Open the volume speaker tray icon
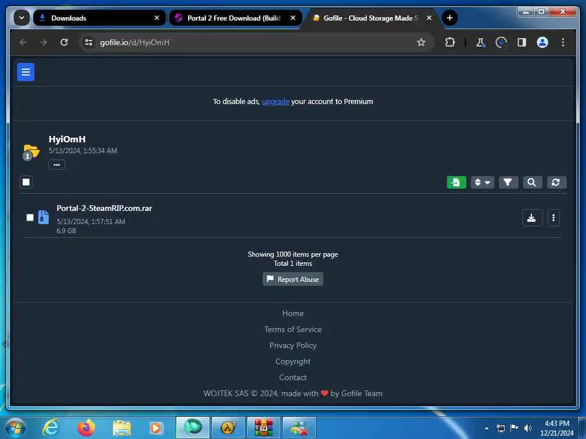The image size is (586, 439). coord(528,428)
